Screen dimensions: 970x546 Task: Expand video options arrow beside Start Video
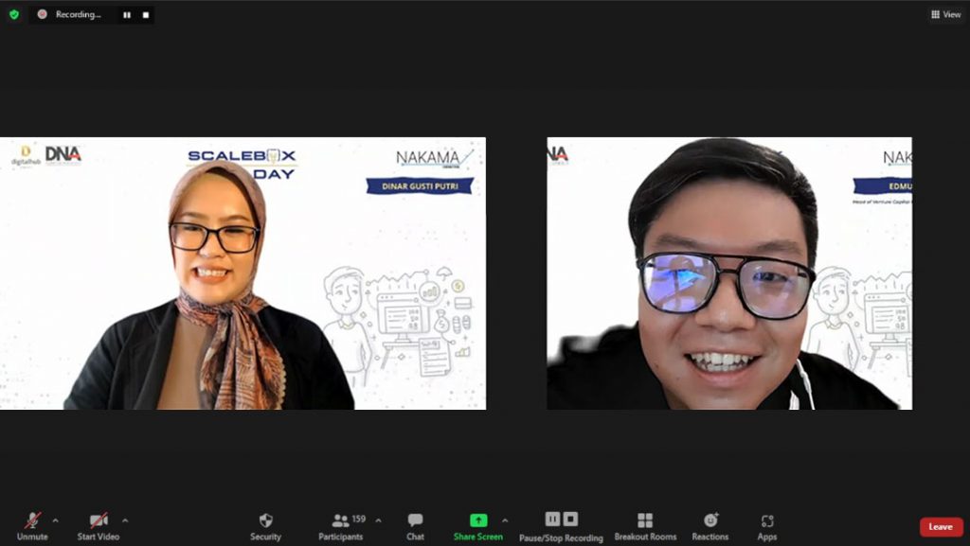pos(125,520)
